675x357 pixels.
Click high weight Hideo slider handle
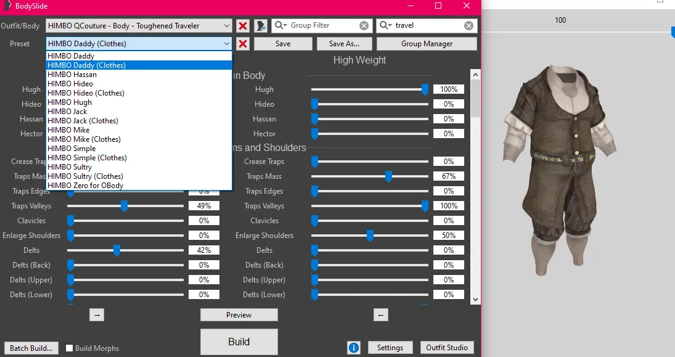tap(314, 104)
